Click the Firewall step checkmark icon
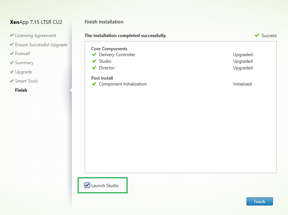 (12, 54)
